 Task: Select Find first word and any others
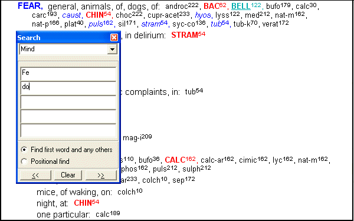67,150
